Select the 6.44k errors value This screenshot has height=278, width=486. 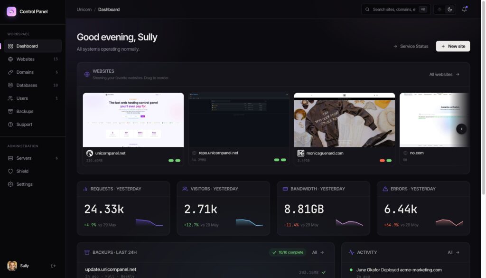point(401,209)
